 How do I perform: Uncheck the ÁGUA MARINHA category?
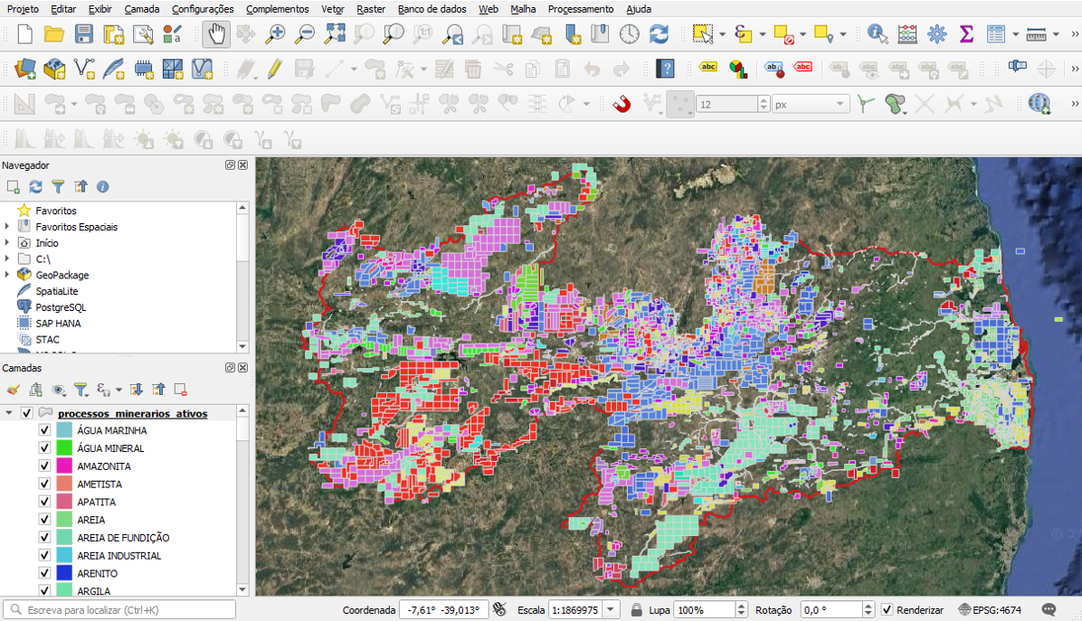pos(44,430)
